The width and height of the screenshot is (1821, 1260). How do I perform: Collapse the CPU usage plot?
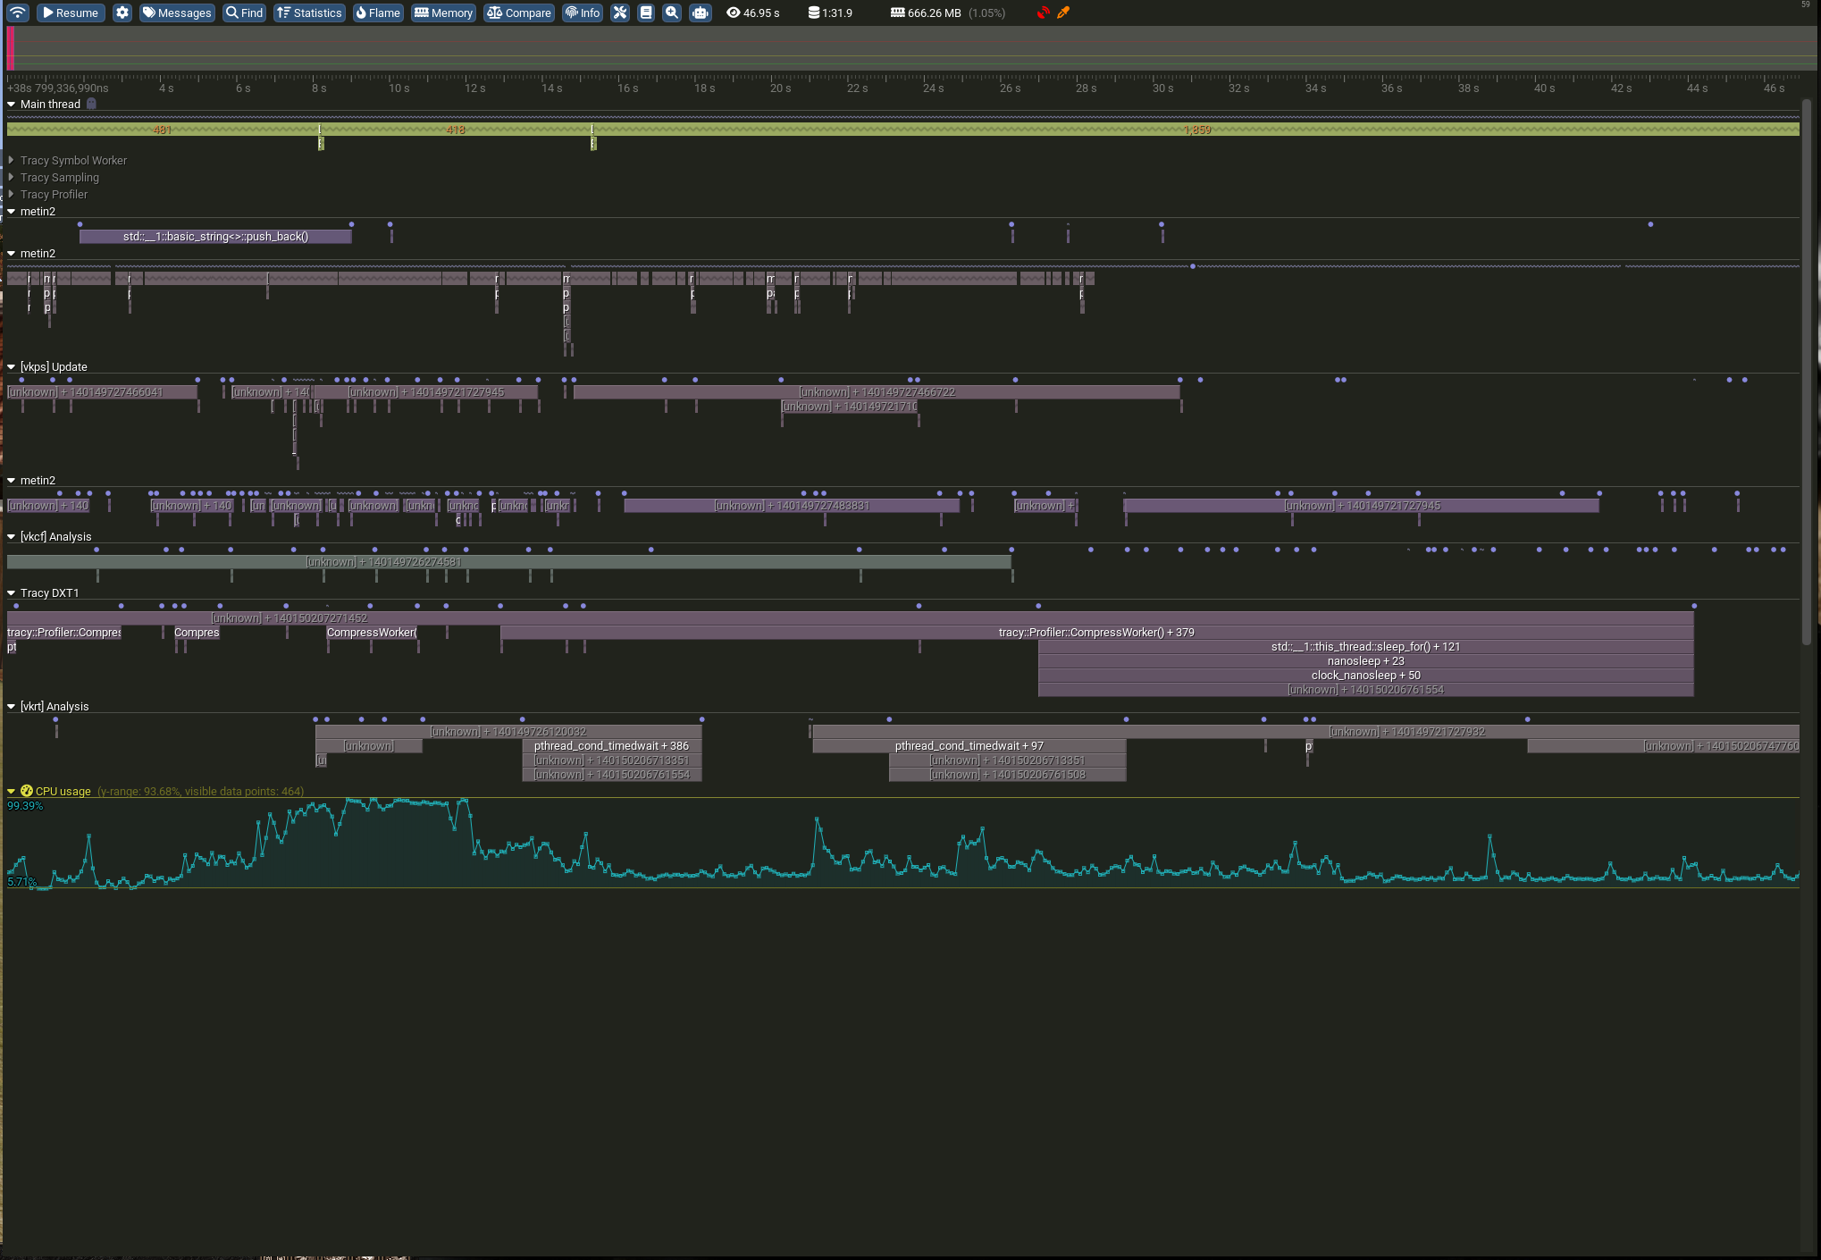coord(12,791)
